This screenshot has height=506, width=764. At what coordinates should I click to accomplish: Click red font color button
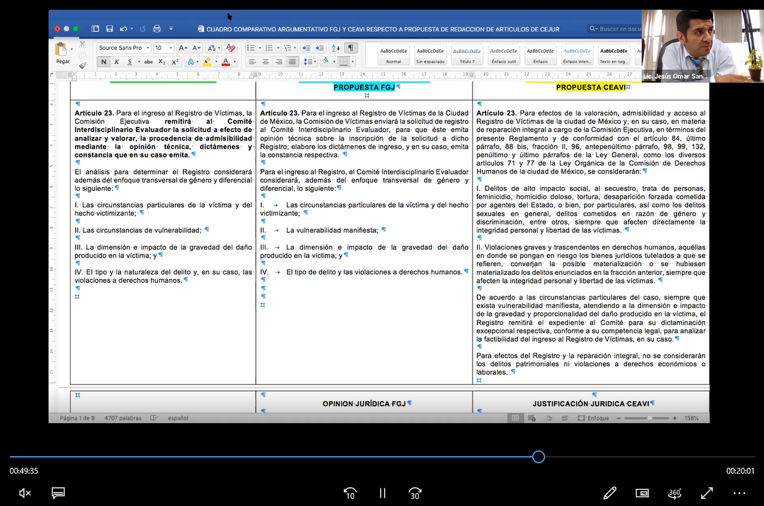tap(225, 62)
